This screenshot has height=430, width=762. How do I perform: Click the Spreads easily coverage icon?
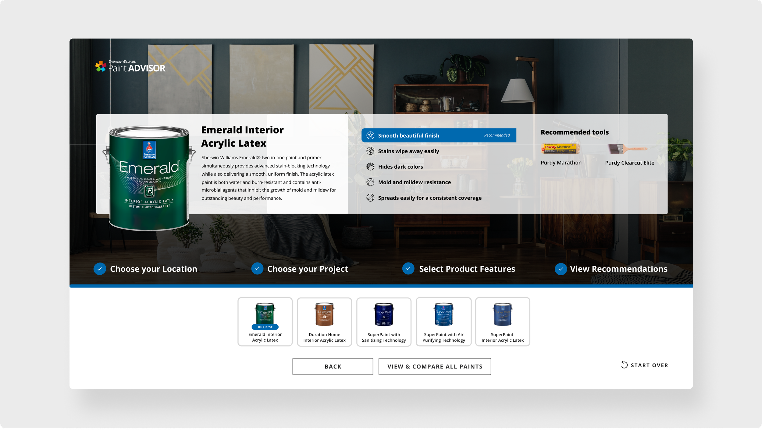(x=370, y=198)
